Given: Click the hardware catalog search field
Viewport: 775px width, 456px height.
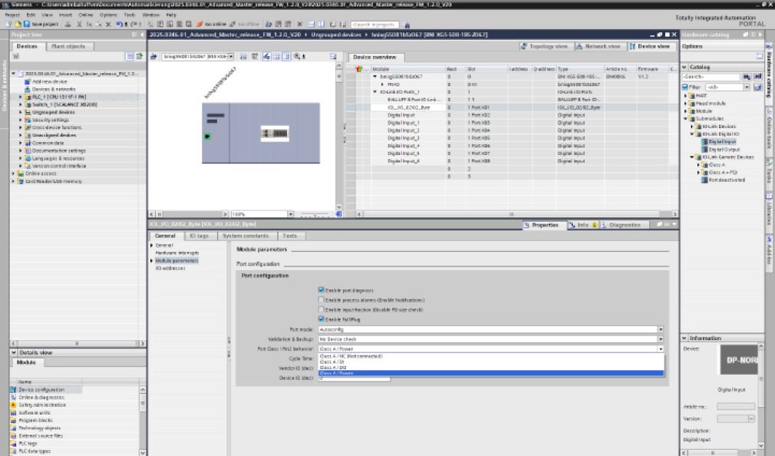Looking at the screenshot, I should pos(711,77).
